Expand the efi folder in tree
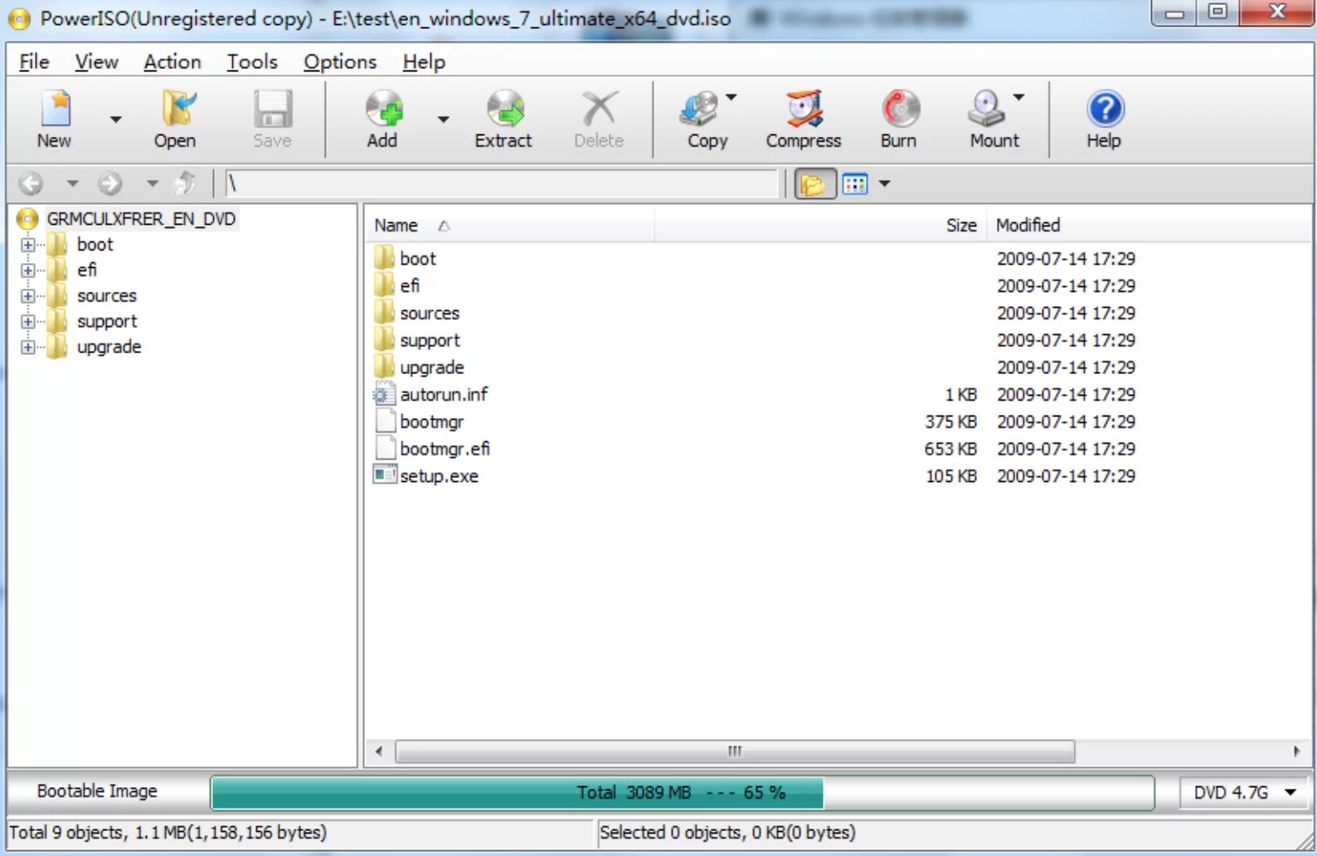This screenshot has height=856, width=1317. [27, 270]
